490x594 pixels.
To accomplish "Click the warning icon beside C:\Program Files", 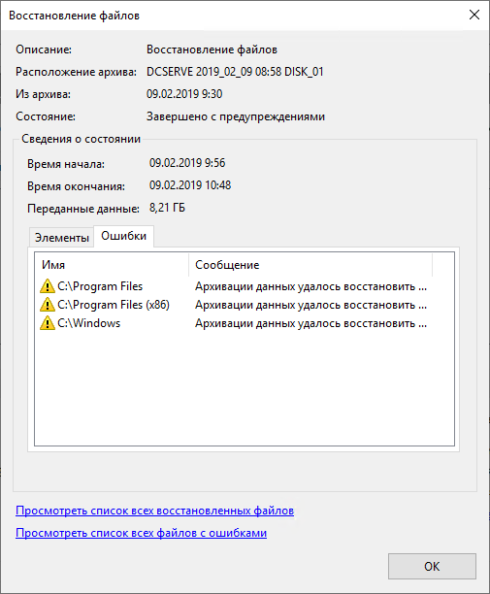I will tap(48, 286).
